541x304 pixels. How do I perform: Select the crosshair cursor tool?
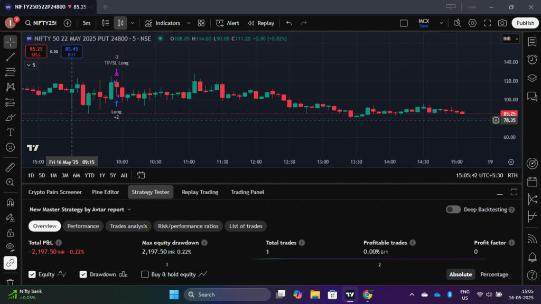click(11, 42)
